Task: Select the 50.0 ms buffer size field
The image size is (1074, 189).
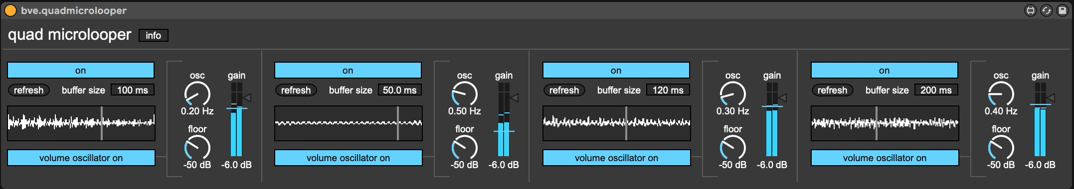Action: pos(400,90)
